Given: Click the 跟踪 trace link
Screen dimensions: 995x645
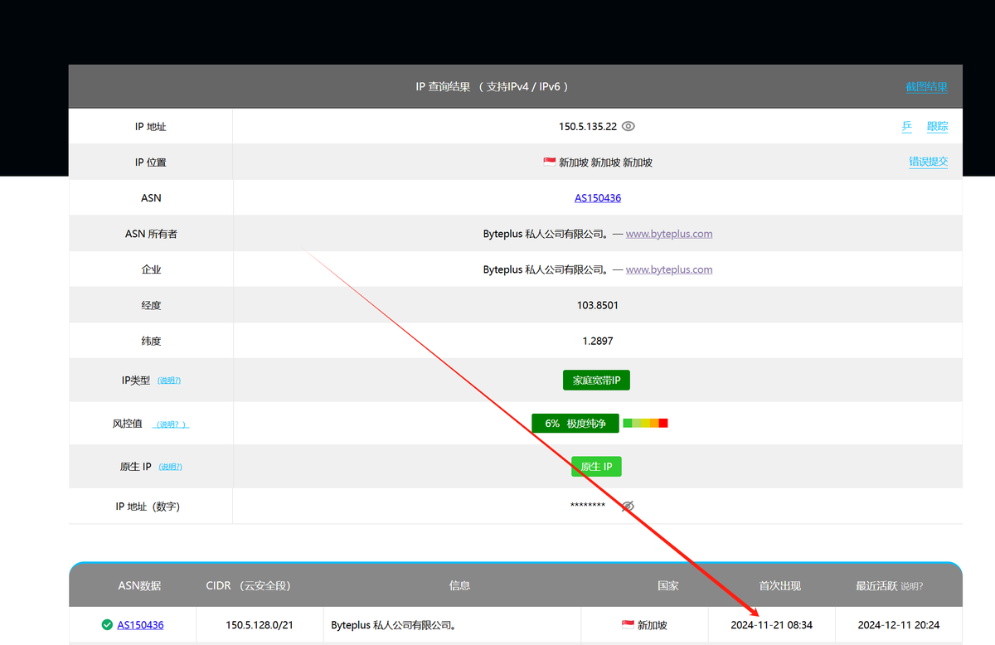Looking at the screenshot, I should coord(938,127).
